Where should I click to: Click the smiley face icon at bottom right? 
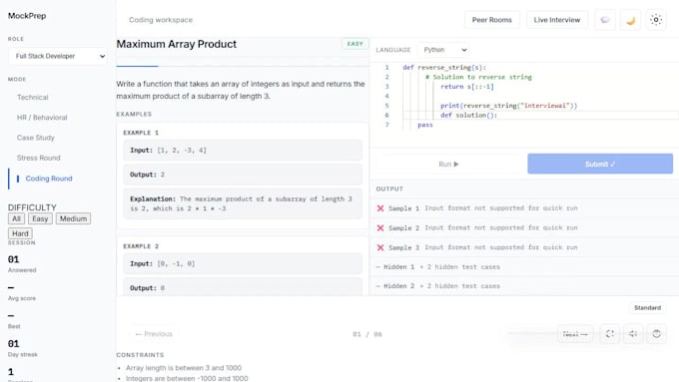click(656, 334)
